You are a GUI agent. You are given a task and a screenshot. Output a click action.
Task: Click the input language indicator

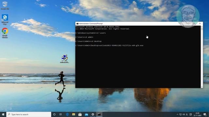pyautogui.click(x=187, y=114)
